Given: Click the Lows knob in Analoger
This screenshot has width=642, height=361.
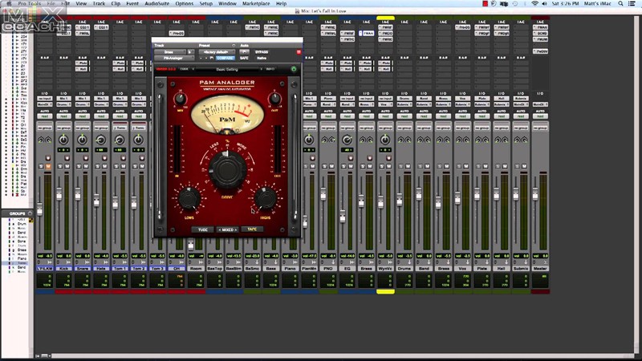Looking at the screenshot, I should [x=189, y=197].
